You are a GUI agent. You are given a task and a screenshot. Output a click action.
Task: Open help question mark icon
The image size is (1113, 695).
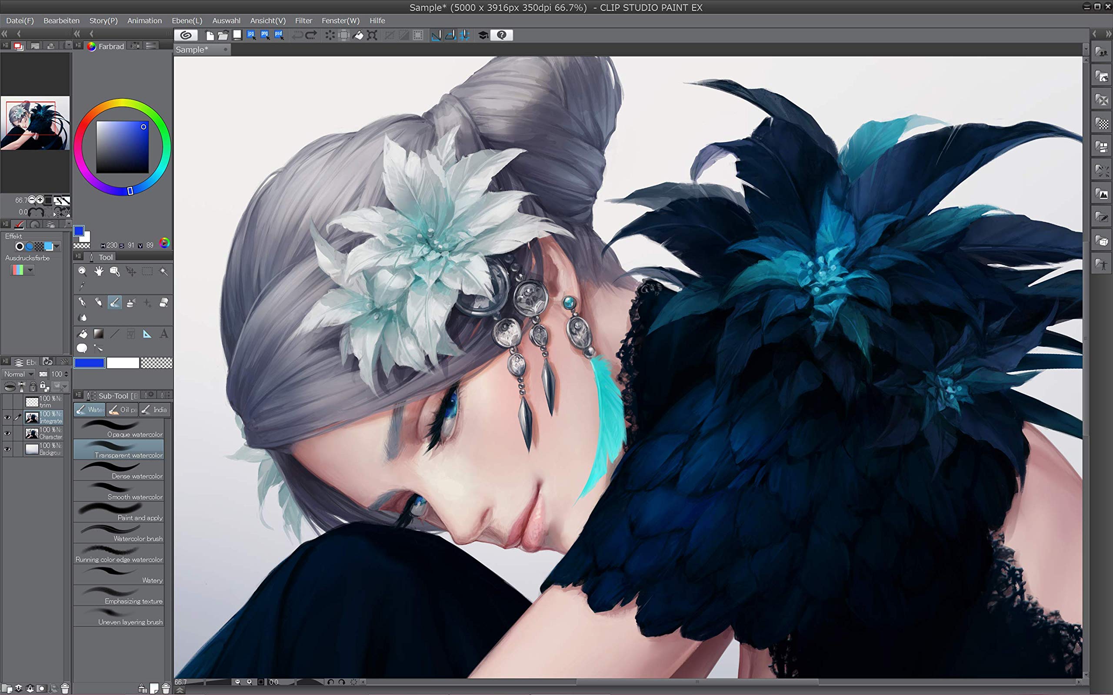coord(502,35)
